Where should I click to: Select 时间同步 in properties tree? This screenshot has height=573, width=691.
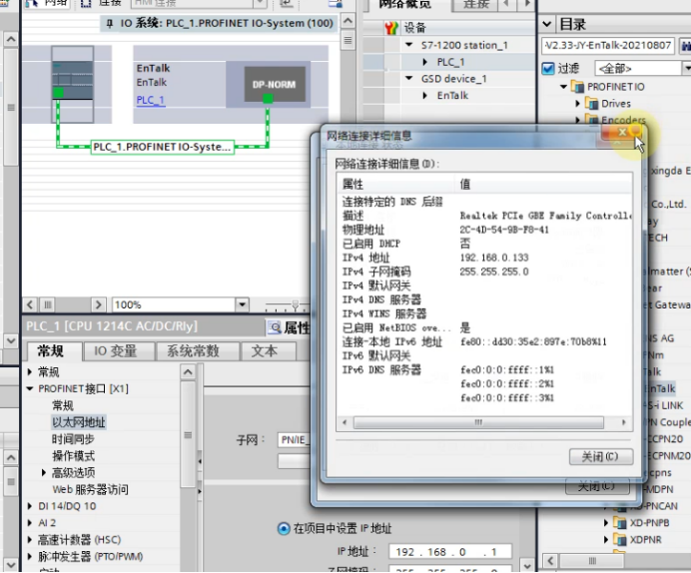[73, 439]
